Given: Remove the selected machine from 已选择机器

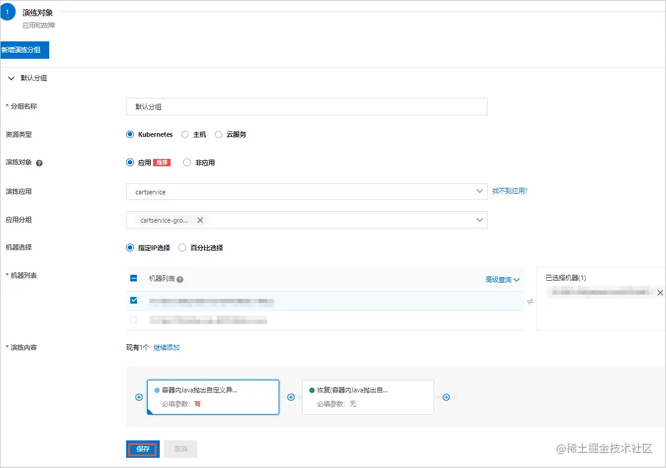Looking at the screenshot, I should coord(660,293).
